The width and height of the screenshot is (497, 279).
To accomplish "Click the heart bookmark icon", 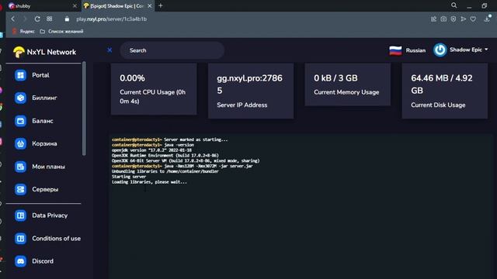I will (473, 19).
